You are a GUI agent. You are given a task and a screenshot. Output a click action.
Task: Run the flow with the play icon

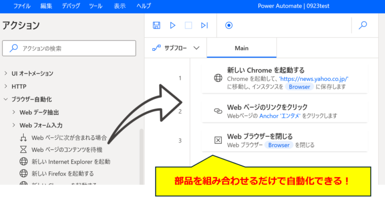coord(172,25)
